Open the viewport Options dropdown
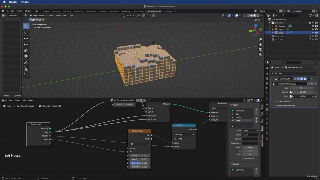This screenshot has width=320, height=180. click(258, 20)
